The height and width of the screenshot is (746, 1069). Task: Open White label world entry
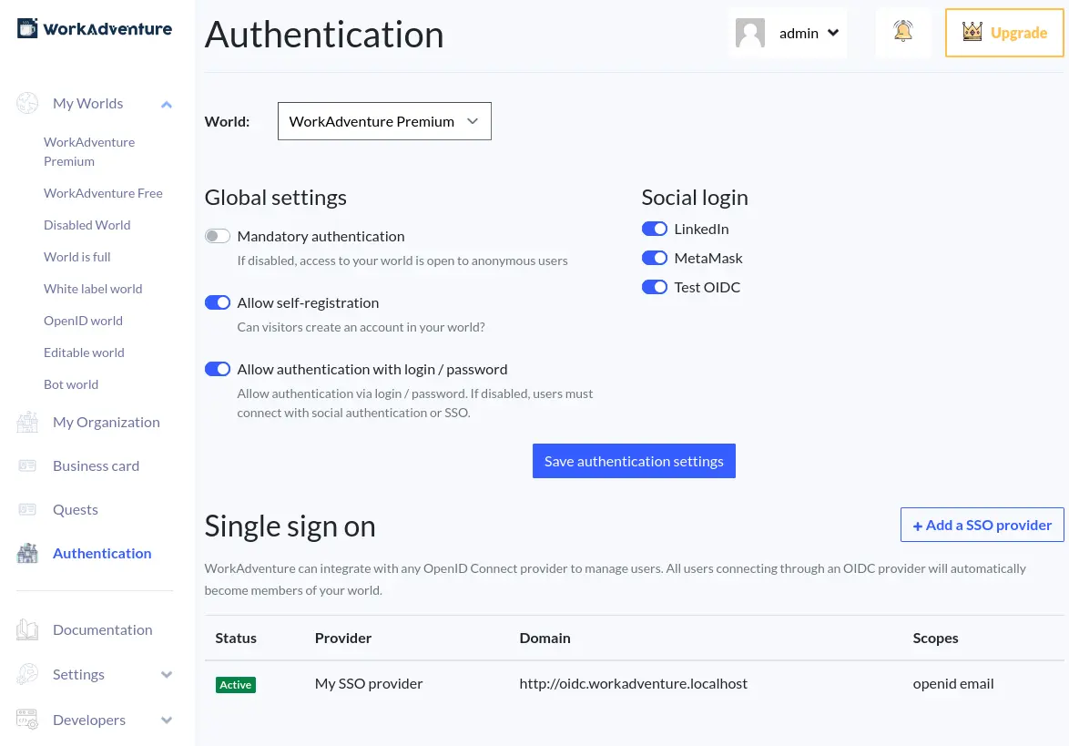(x=93, y=289)
